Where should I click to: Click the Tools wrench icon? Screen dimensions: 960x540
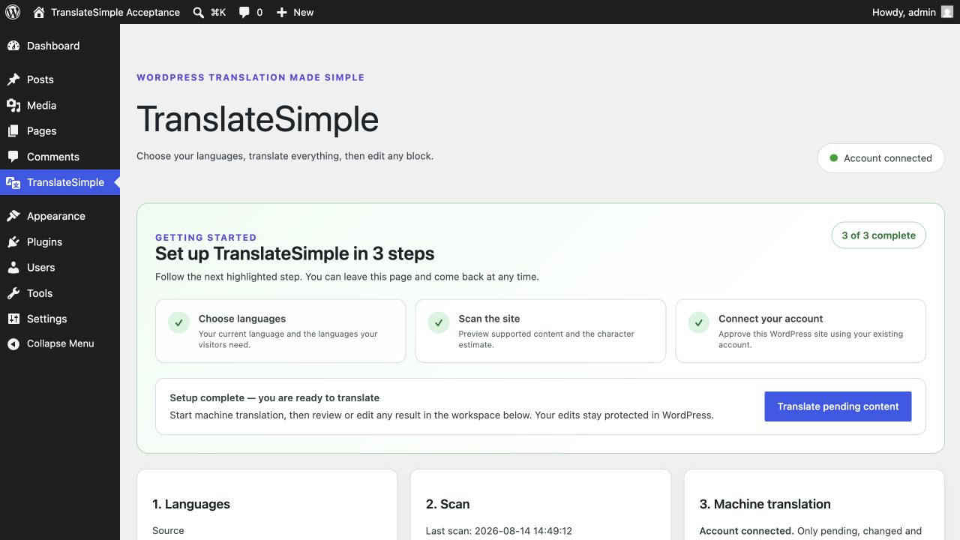(13, 293)
